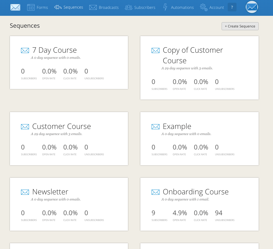Click envelope icon beside Customer Course title
The image size is (273, 249).
coord(25,127)
